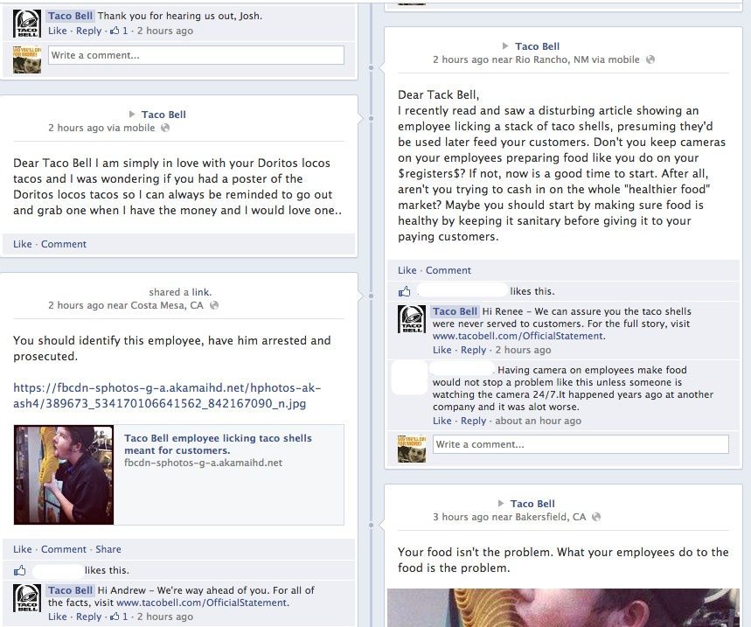Comment on the Dear Tack Bell post
The width and height of the screenshot is (751, 627).
click(x=449, y=270)
